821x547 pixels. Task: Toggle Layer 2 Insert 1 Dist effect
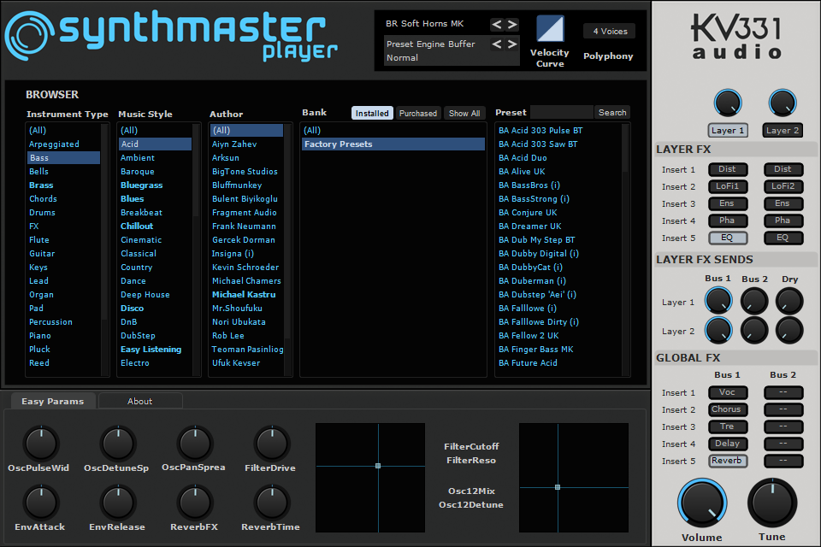coord(783,169)
